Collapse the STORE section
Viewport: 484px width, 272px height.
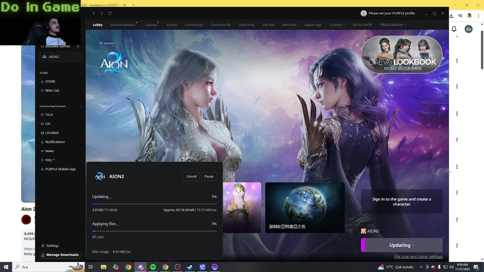[80, 73]
